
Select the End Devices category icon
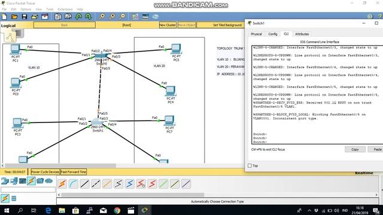coord(14,181)
